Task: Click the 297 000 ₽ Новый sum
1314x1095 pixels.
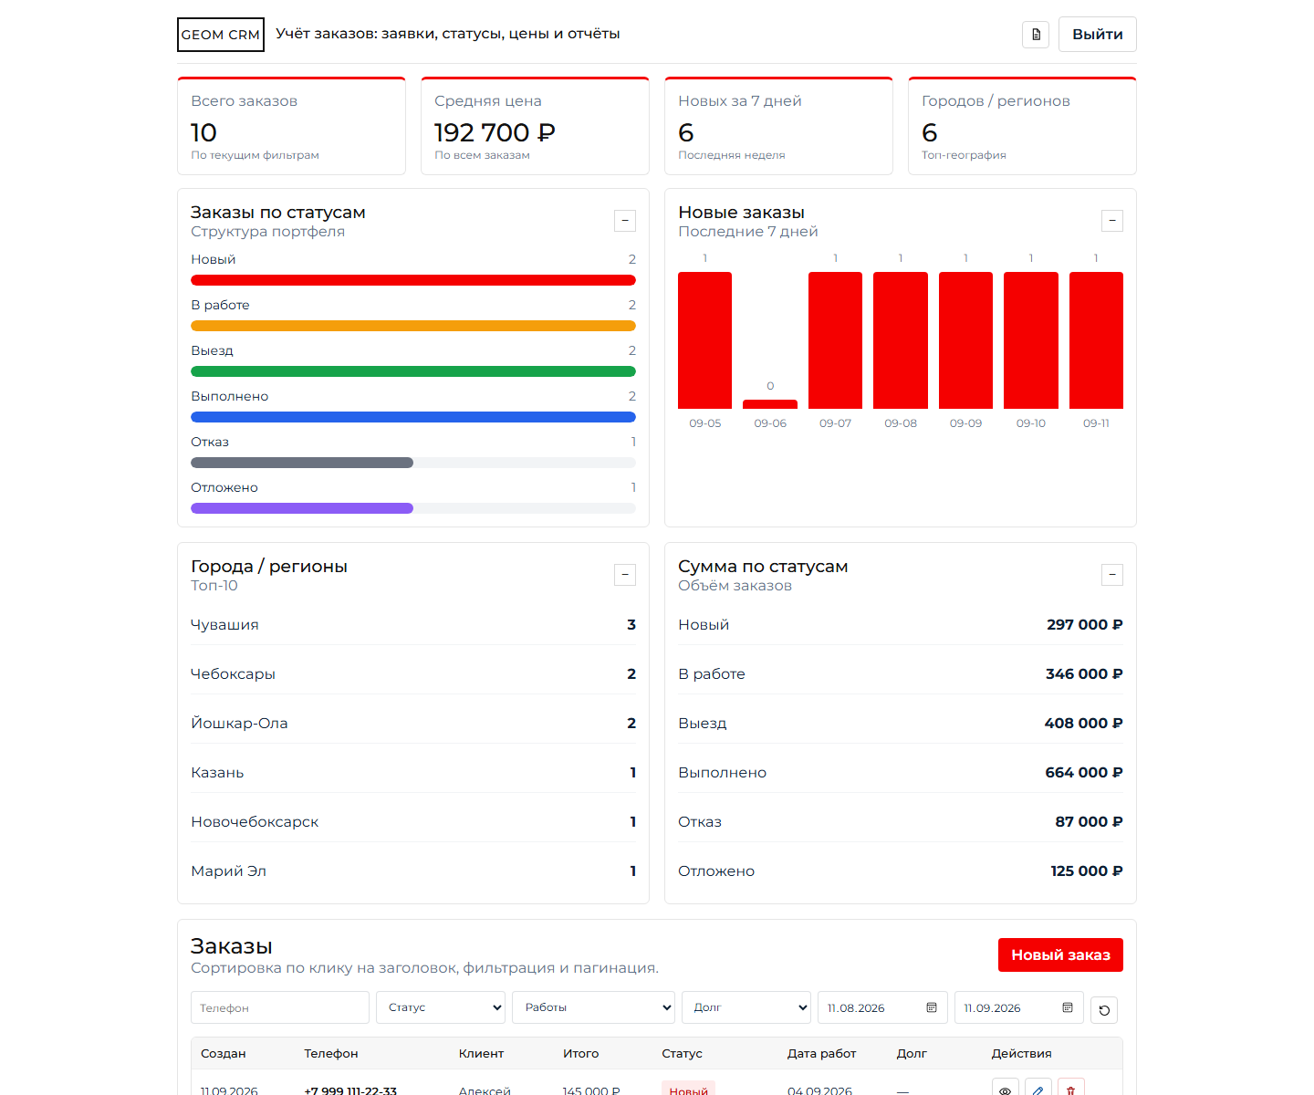Action: tap(1084, 625)
